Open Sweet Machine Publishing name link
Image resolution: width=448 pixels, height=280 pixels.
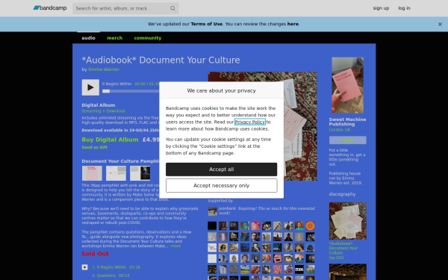347,122
